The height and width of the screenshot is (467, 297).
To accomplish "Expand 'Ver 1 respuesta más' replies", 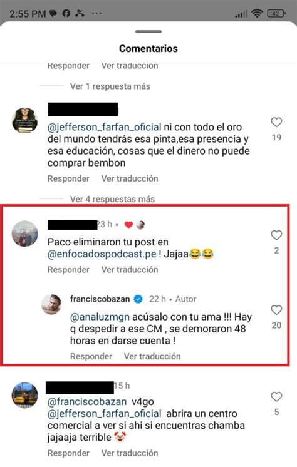I will pyautogui.click(x=110, y=86).
